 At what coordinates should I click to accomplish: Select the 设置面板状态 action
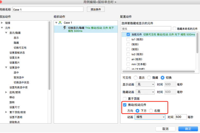point(17,53)
